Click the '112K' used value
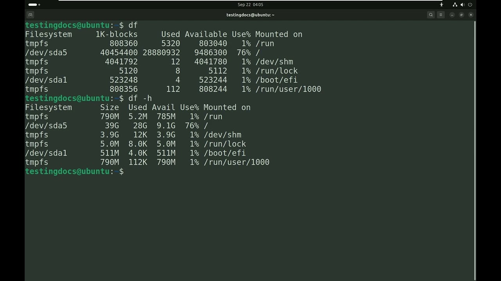501x281 pixels. pos(138,162)
